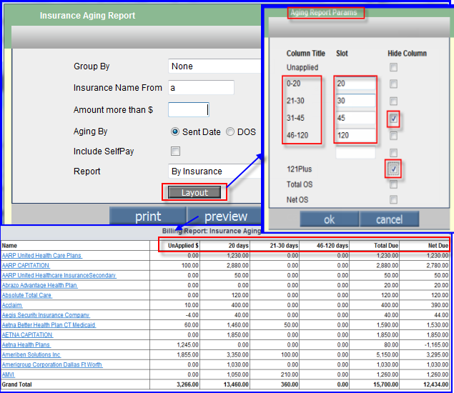Click the 46-120 days column header

(332, 246)
